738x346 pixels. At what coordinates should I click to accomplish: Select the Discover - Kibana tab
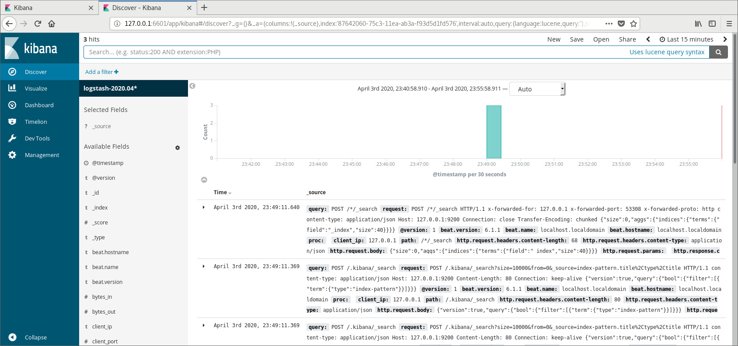(147, 8)
